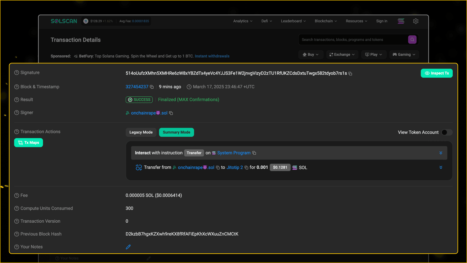Viewport: 467px width, 263px height.
Task: Expand the Interact with instruction row
Action: point(441,153)
